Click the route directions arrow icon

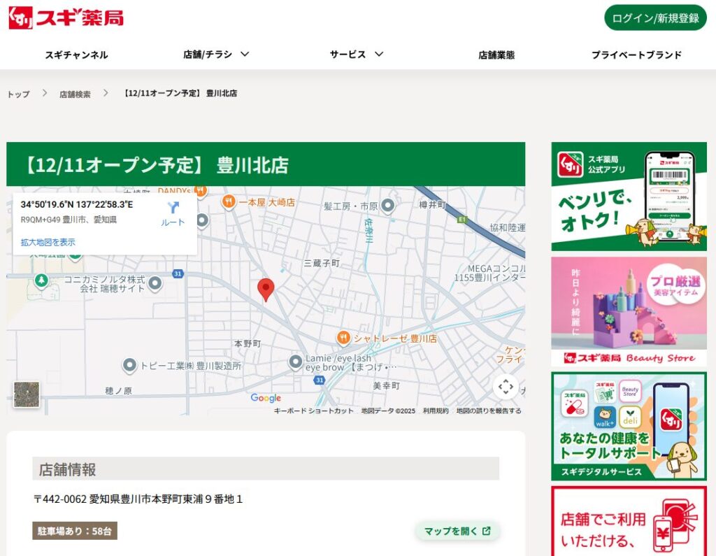click(x=173, y=208)
